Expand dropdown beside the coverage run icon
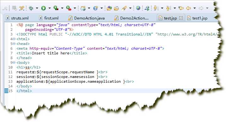 [x=62, y=8]
